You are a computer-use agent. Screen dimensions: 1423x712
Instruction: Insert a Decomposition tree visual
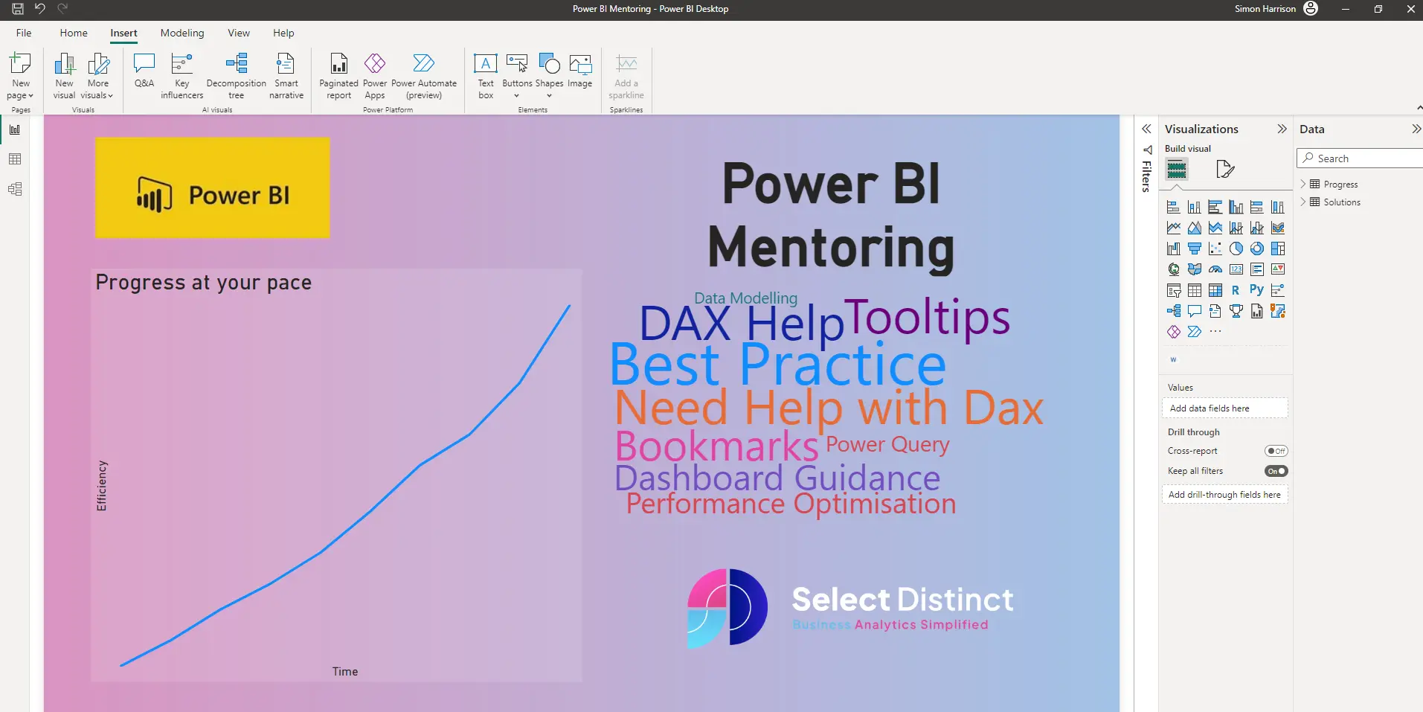pos(237,74)
